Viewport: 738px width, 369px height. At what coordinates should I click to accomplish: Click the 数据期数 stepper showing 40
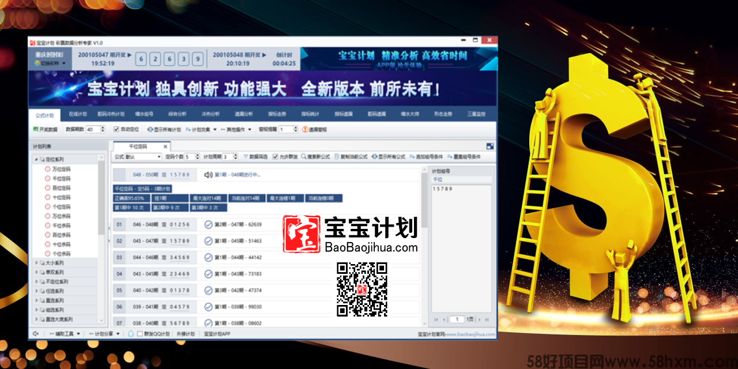[x=95, y=130]
